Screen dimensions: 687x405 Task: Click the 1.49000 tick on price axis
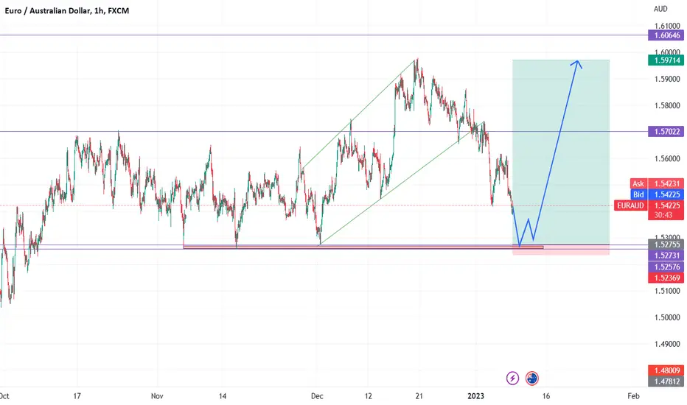coord(667,344)
